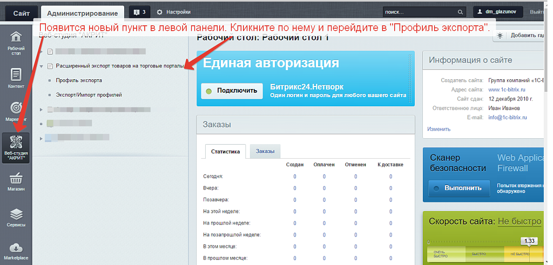Open the Сервисы sidebar section
Image resolution: width=553 pixels, height=265 pixels.
[x=16, y=217]
